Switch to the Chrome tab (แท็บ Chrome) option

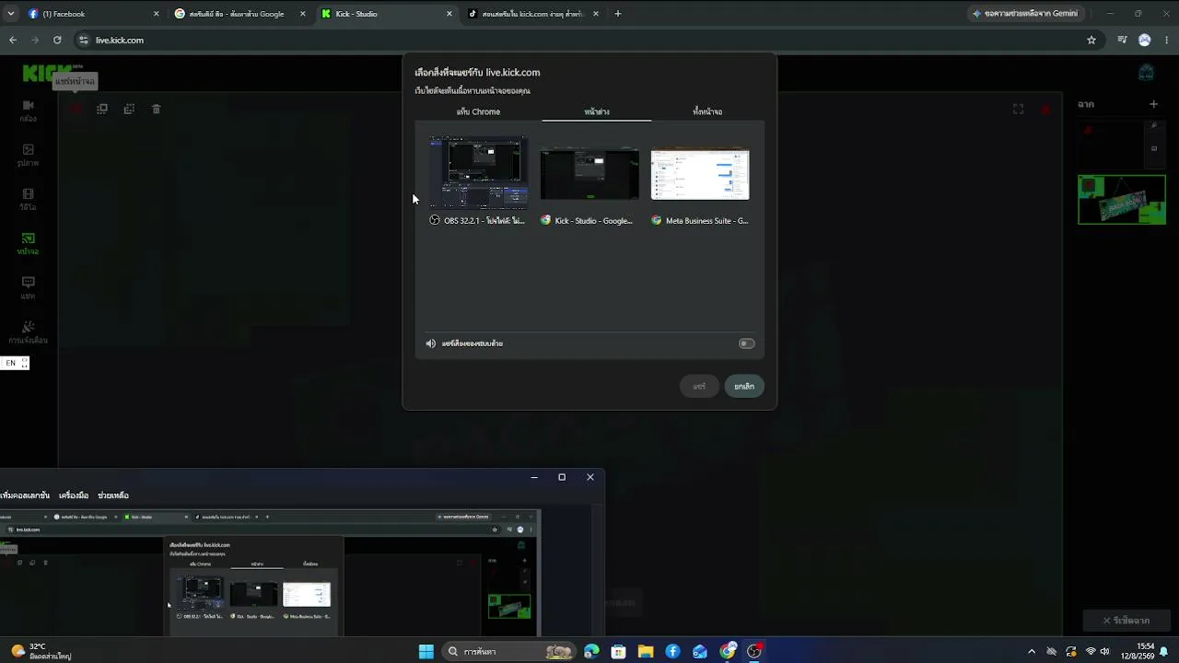478,111
